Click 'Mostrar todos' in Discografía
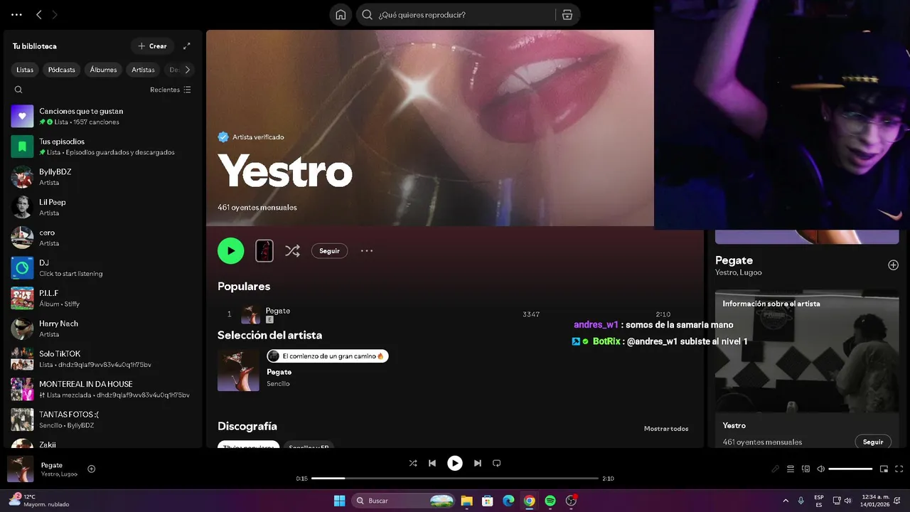 click(666, 429)
